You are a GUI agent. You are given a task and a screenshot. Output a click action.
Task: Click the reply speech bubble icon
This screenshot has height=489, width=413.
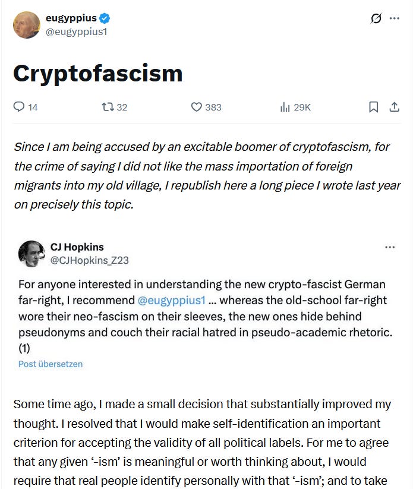point(18,107)
